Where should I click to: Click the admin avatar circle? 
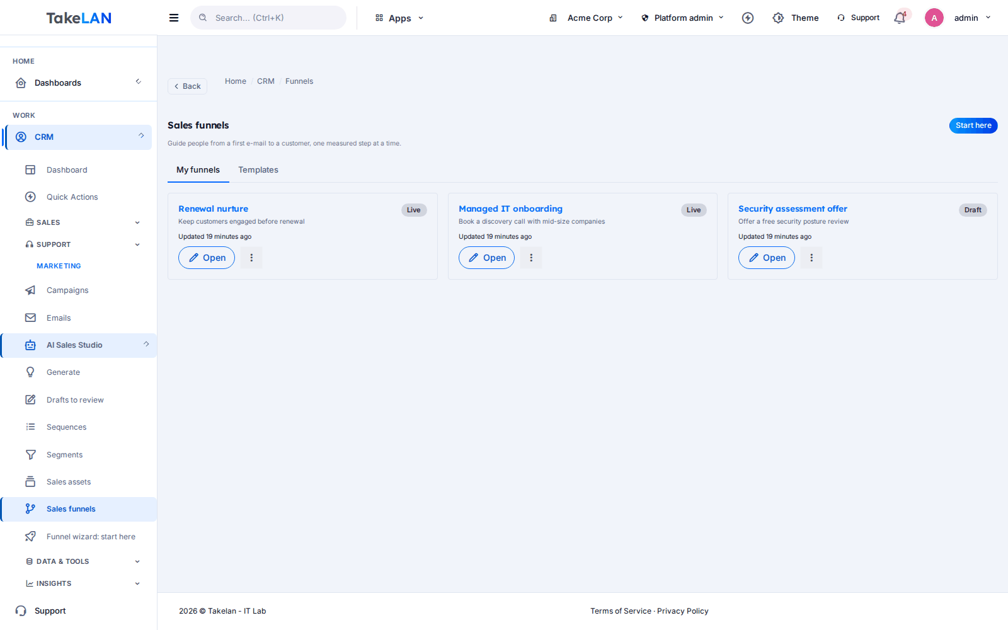(934, 18)
